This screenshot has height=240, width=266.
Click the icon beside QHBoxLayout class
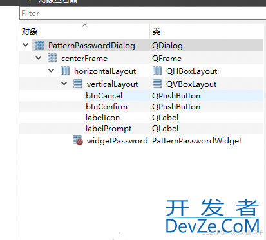tap(157, 71)
